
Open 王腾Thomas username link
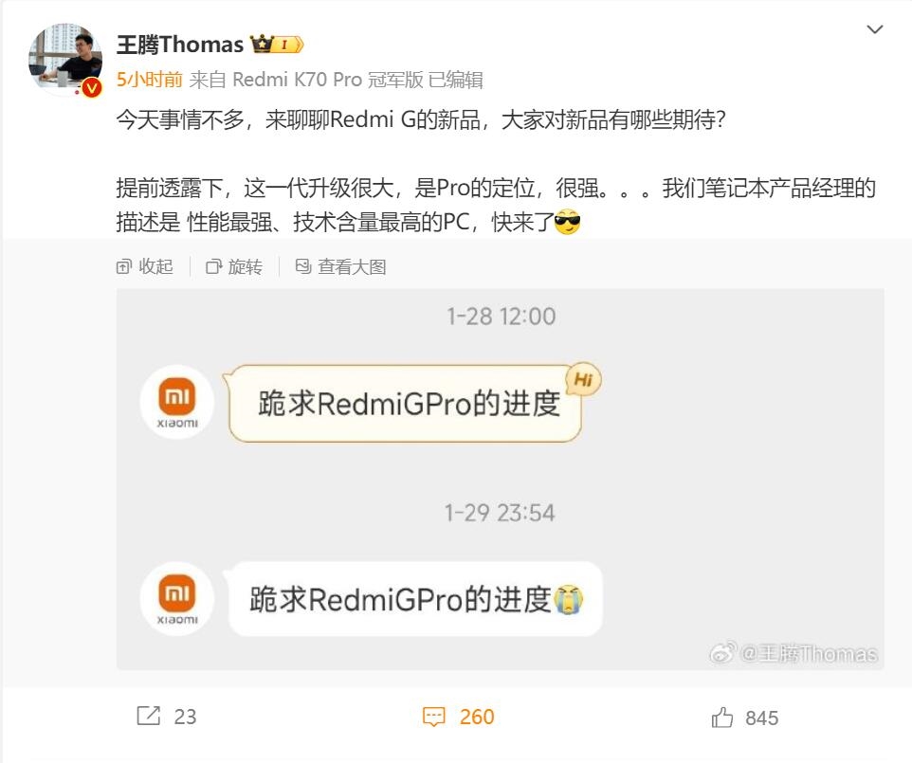180,45
